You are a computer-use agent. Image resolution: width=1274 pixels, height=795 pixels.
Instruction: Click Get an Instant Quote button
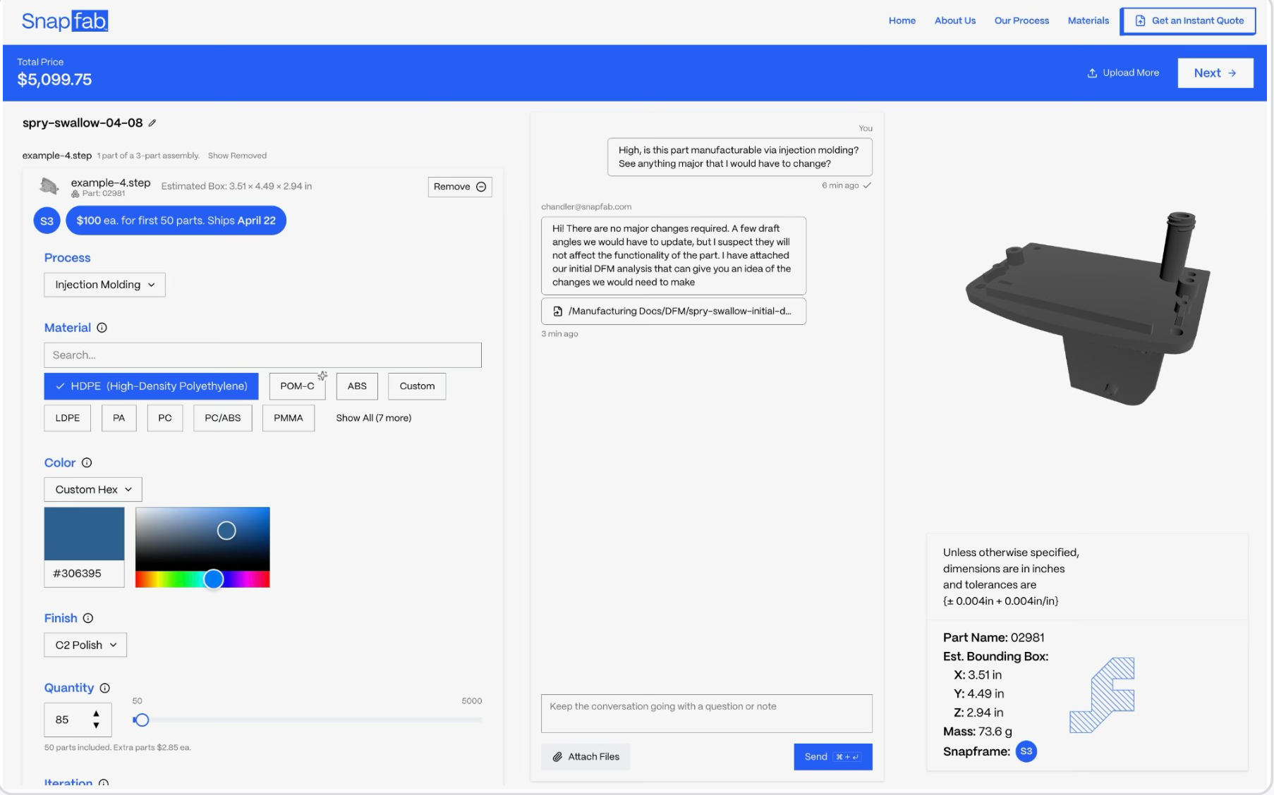[x=1189, y=21]
